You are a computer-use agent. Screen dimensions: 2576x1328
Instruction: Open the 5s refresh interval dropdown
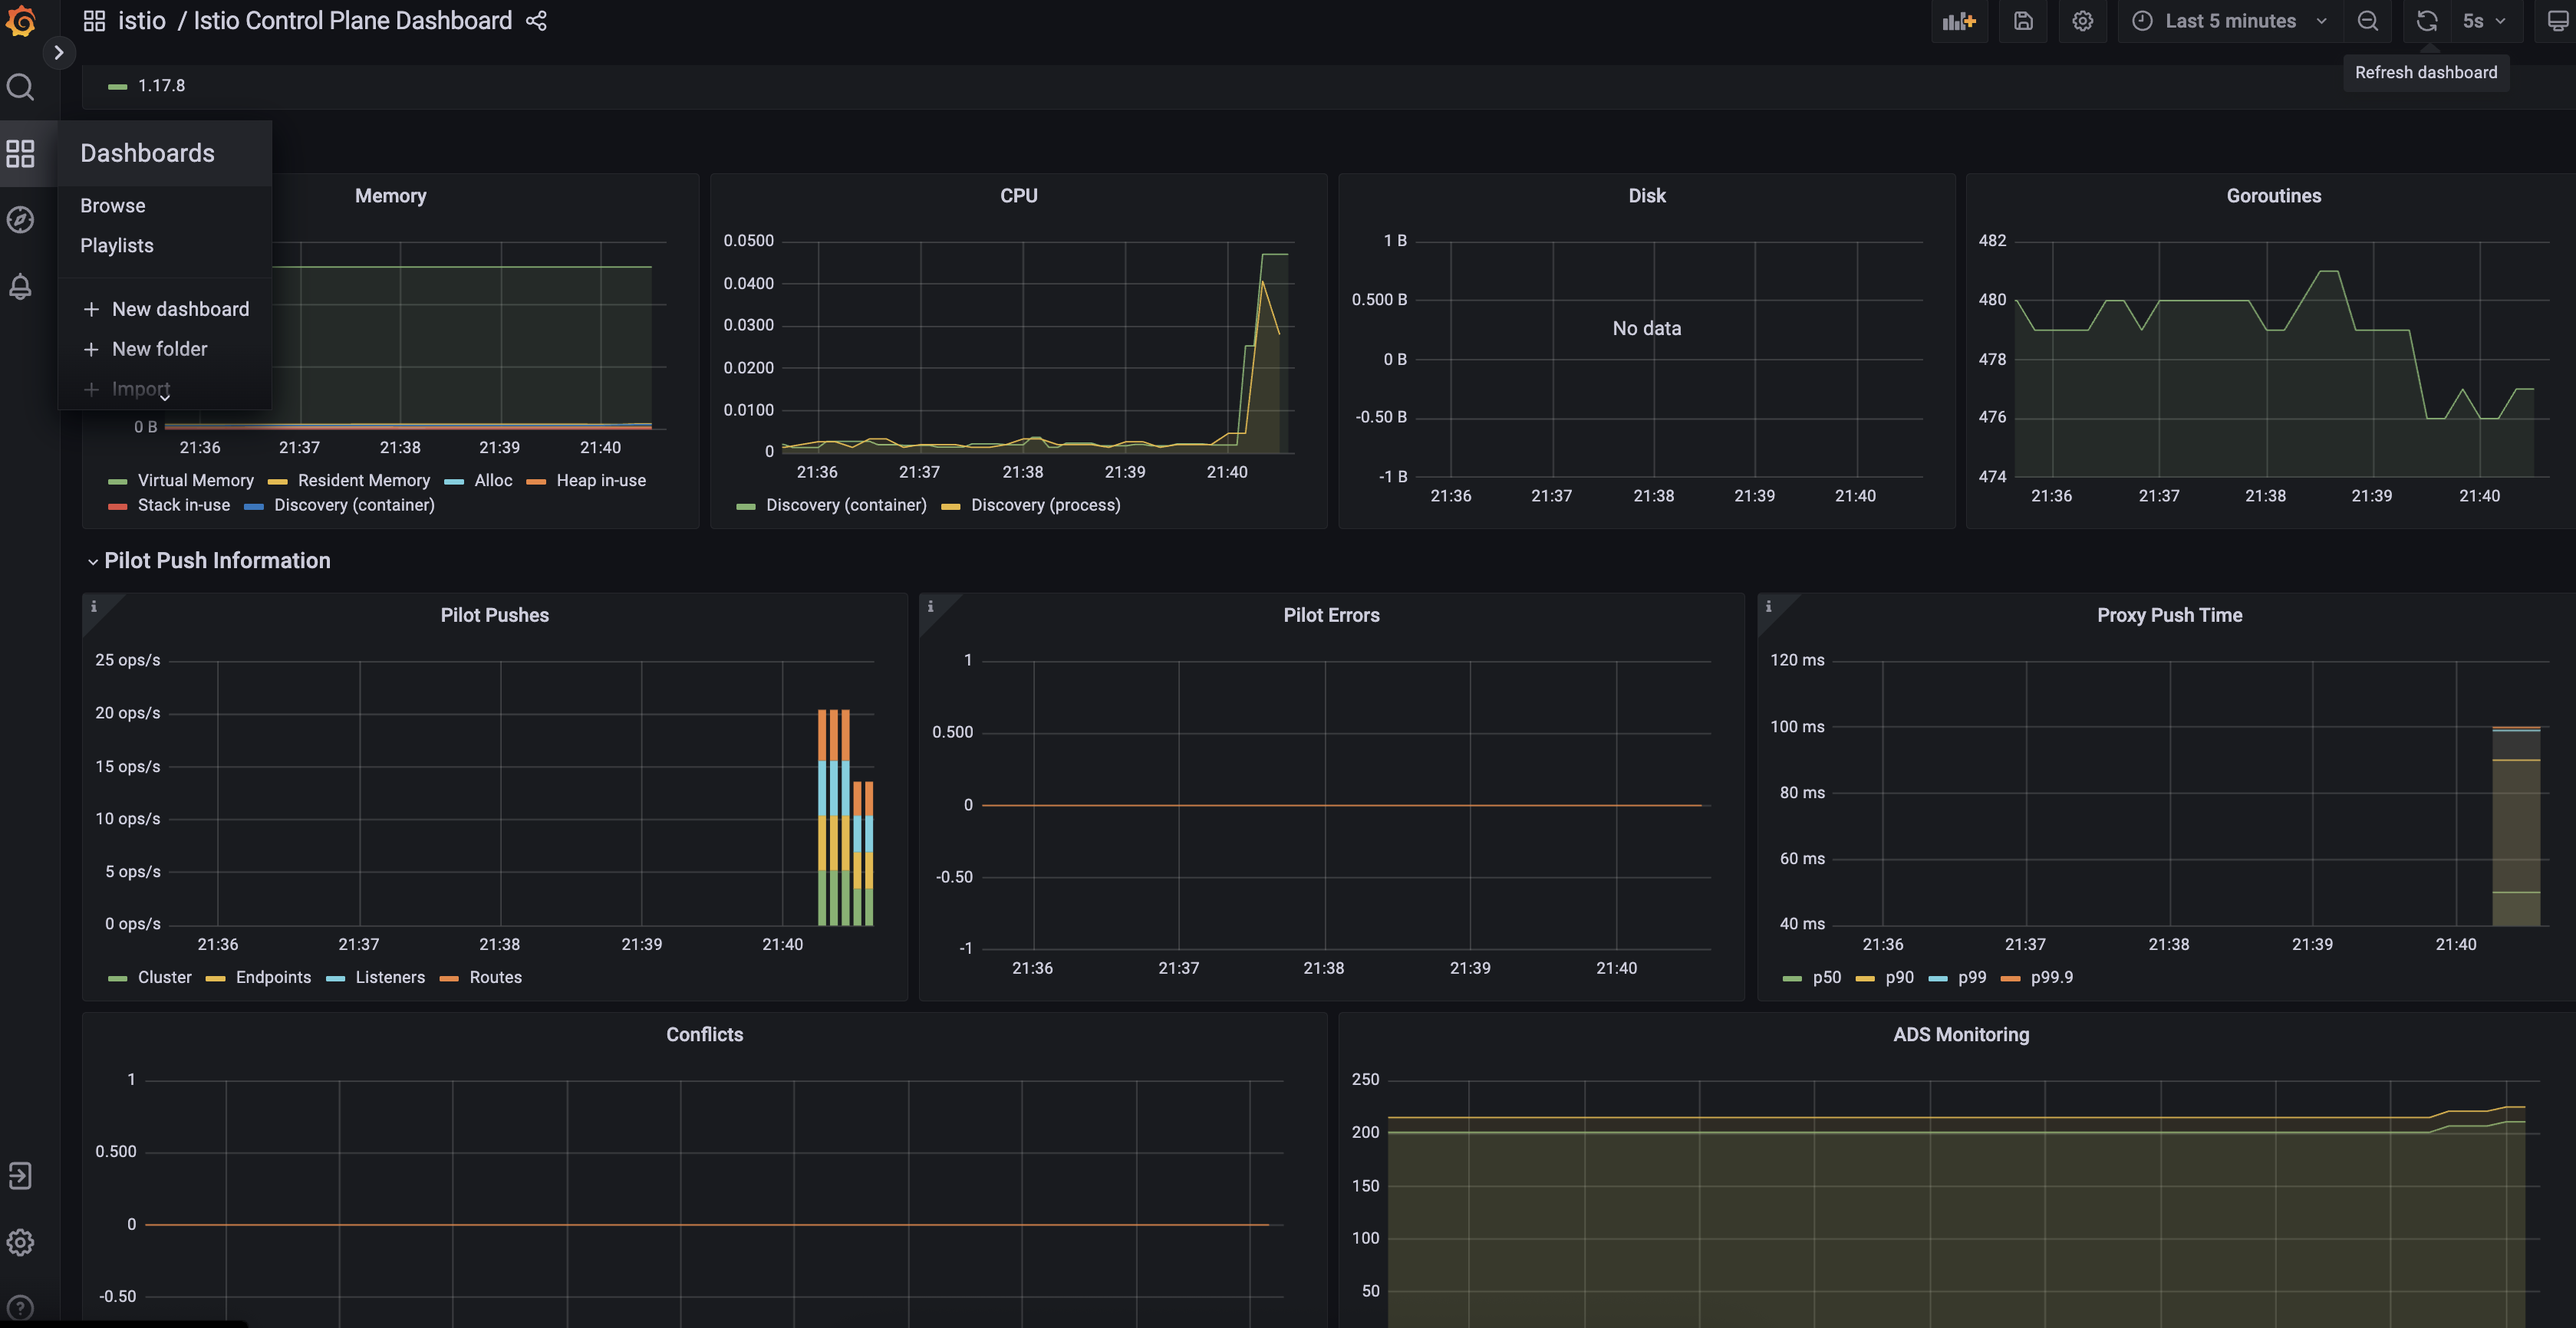click(x=2483, y=21)
